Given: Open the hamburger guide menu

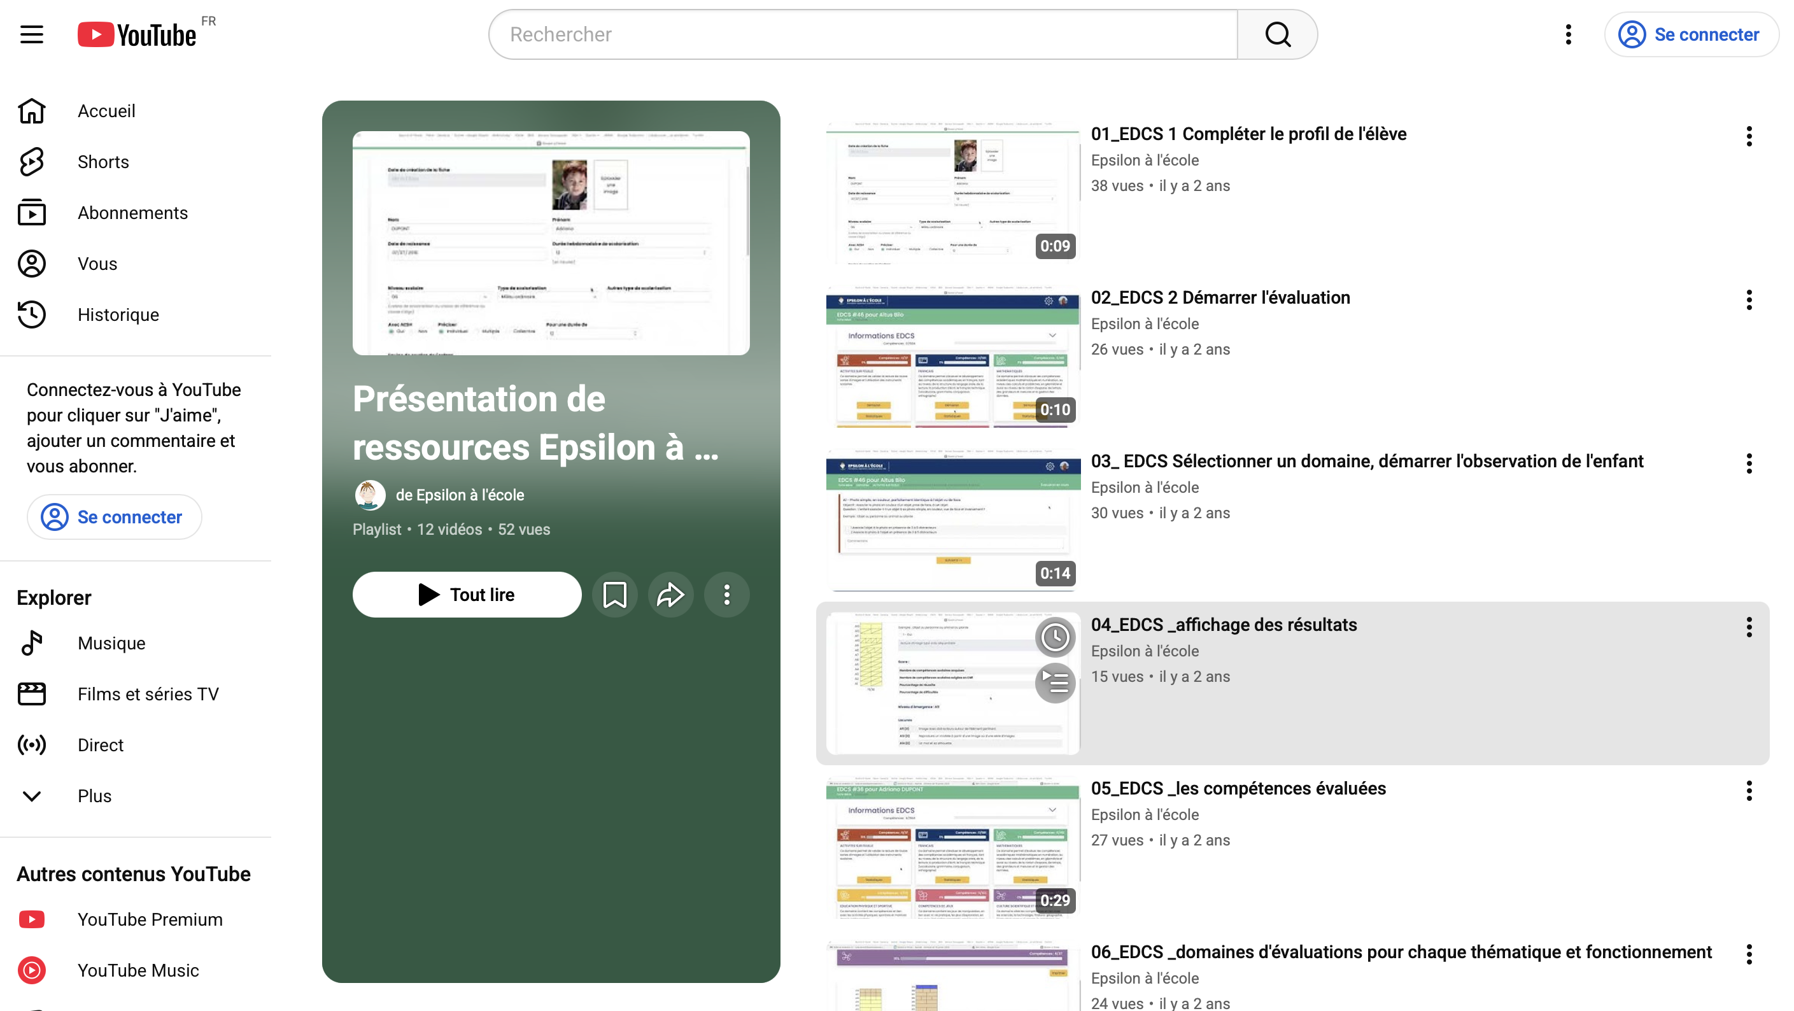Looking at the screenshot, I should tap(31, 34).
